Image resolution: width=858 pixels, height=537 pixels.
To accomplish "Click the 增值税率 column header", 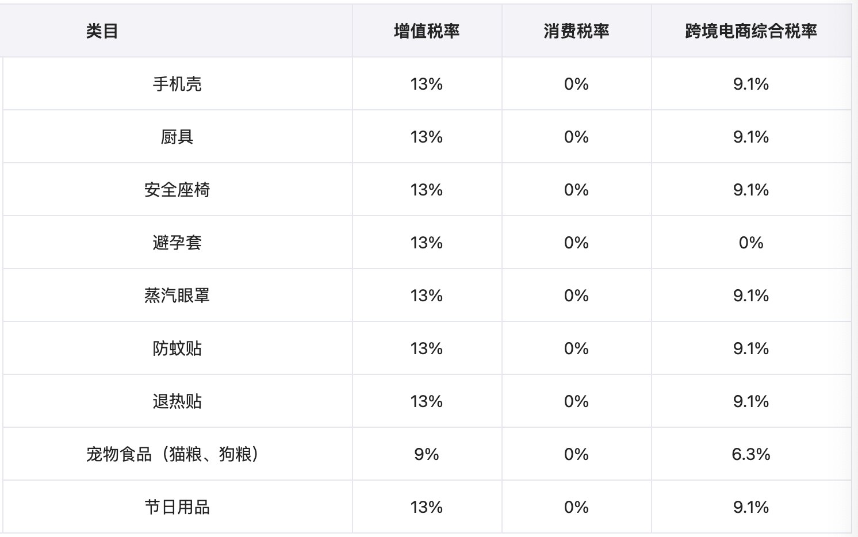I will pos(427,31).
